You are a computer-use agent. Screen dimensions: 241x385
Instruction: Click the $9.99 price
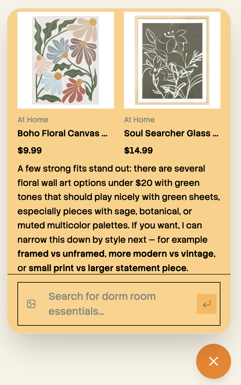point(30,151)
